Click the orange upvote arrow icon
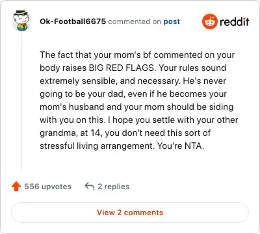 click(x=16, y=187)
